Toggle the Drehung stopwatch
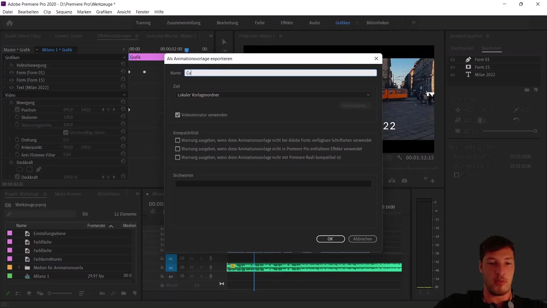This screenshot has height=308, width=547. click(x=17, y=140)
